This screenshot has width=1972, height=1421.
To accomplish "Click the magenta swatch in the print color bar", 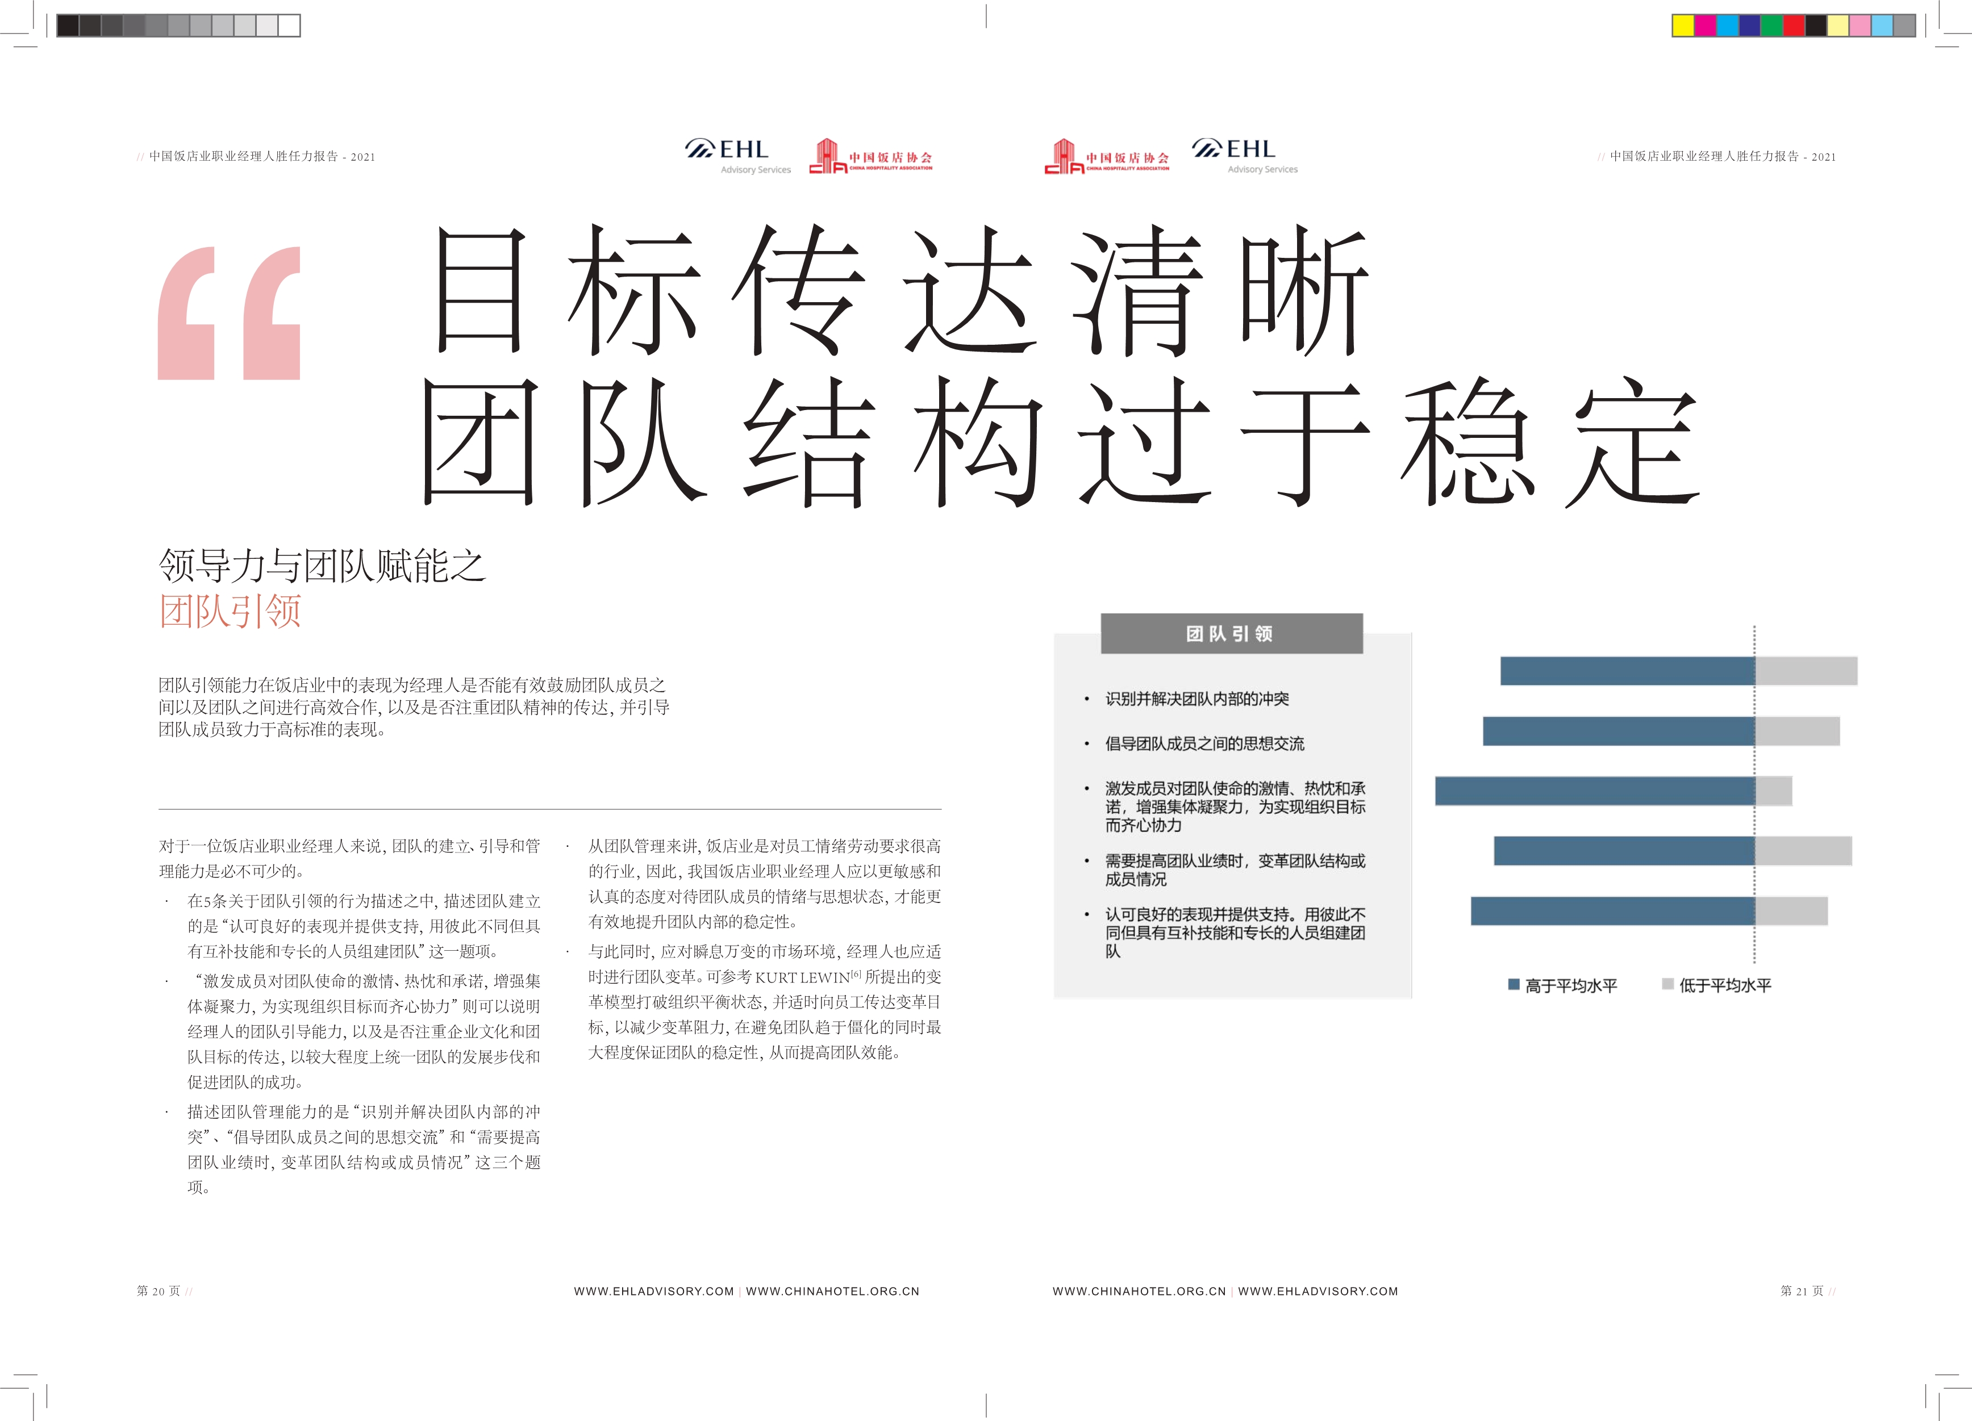I will (1705, 26).
